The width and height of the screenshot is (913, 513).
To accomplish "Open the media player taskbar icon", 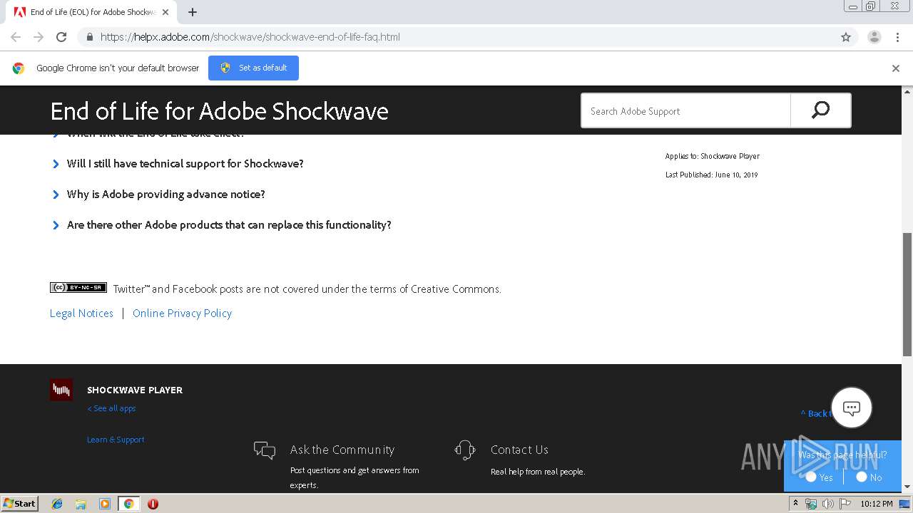I will pyautogui.click(x=105, y=504).
